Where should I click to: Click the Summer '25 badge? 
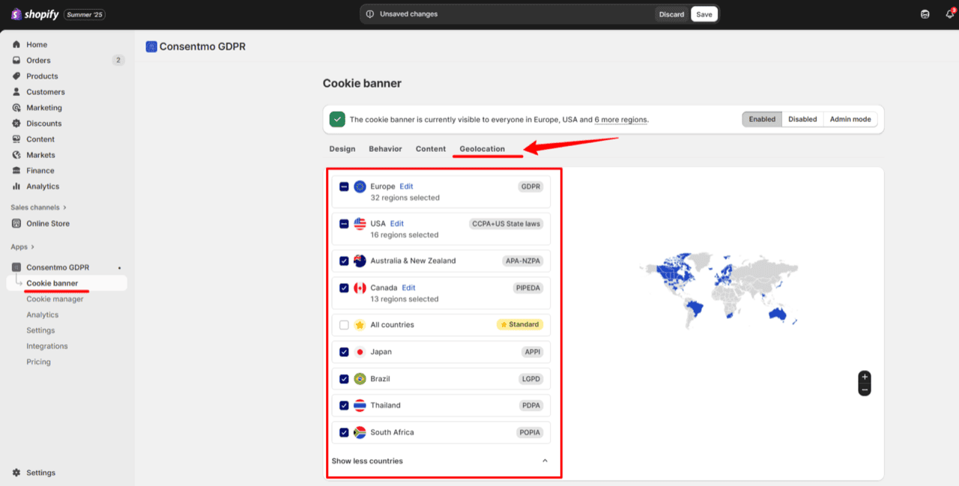point(84,14)
